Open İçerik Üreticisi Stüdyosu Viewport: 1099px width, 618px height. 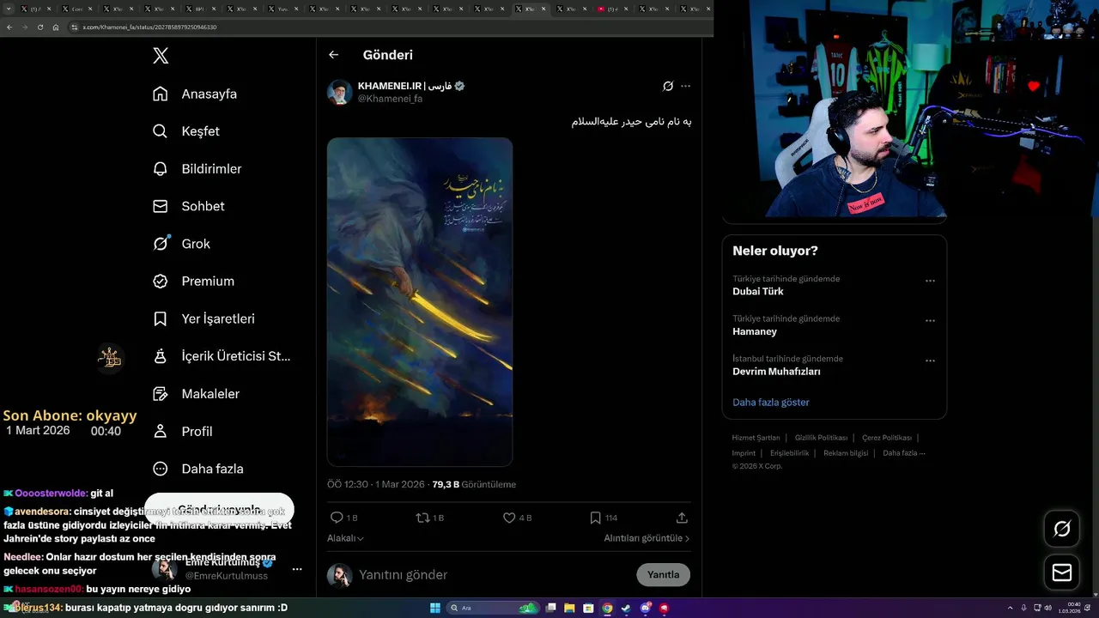click(222, 356)
